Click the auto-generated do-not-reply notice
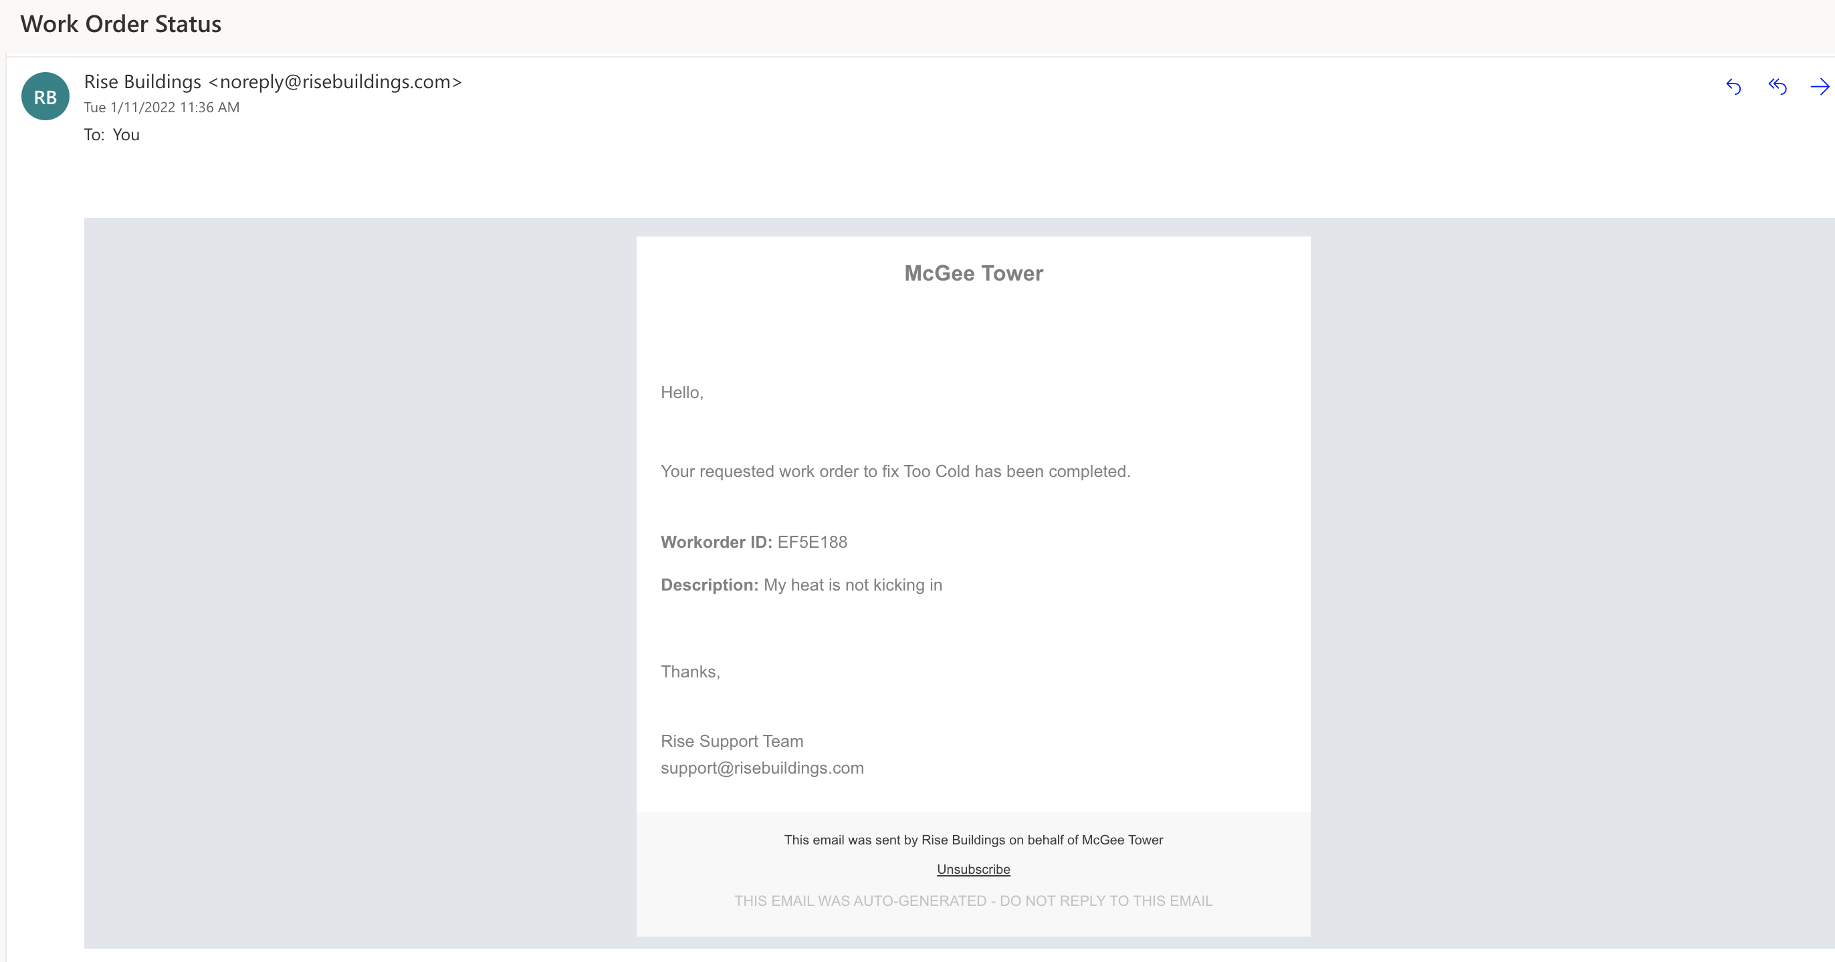Screen dimensions: 1835x962 click(x=973, y=901)
